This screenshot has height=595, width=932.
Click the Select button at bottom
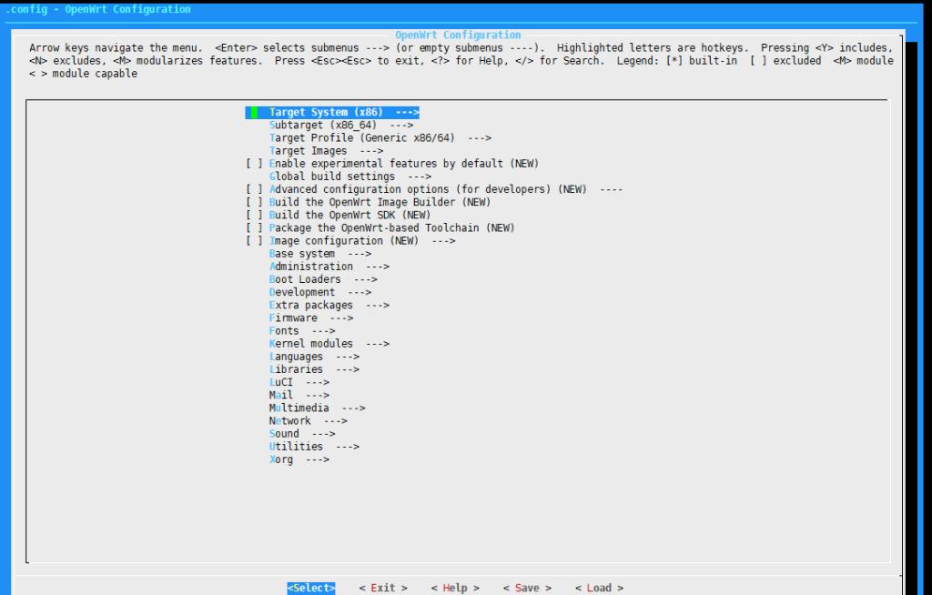tap(311, 588)
